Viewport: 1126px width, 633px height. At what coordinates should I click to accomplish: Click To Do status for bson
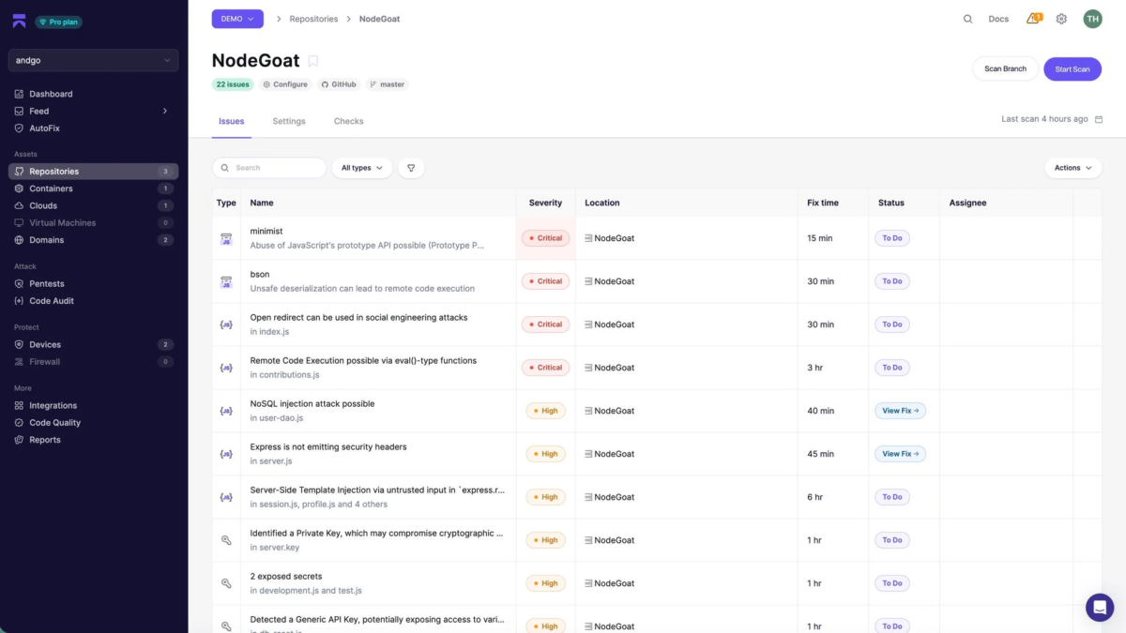[x=892, y=281]
